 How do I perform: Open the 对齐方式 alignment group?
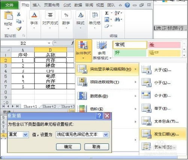50,20
